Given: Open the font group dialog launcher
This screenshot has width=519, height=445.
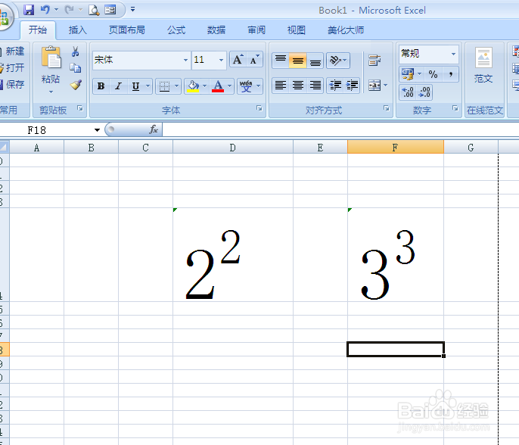Looking at the screenshot, I should coord(259,108).
